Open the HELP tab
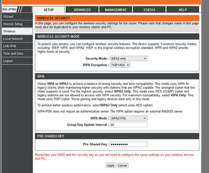 click(x=183, y=10)
